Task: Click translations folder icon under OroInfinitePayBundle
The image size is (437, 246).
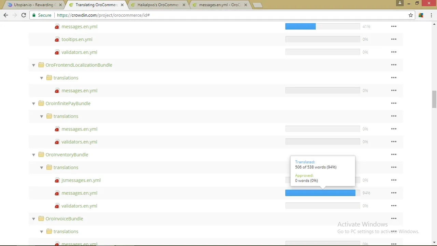Action: [x=49, y=116]
